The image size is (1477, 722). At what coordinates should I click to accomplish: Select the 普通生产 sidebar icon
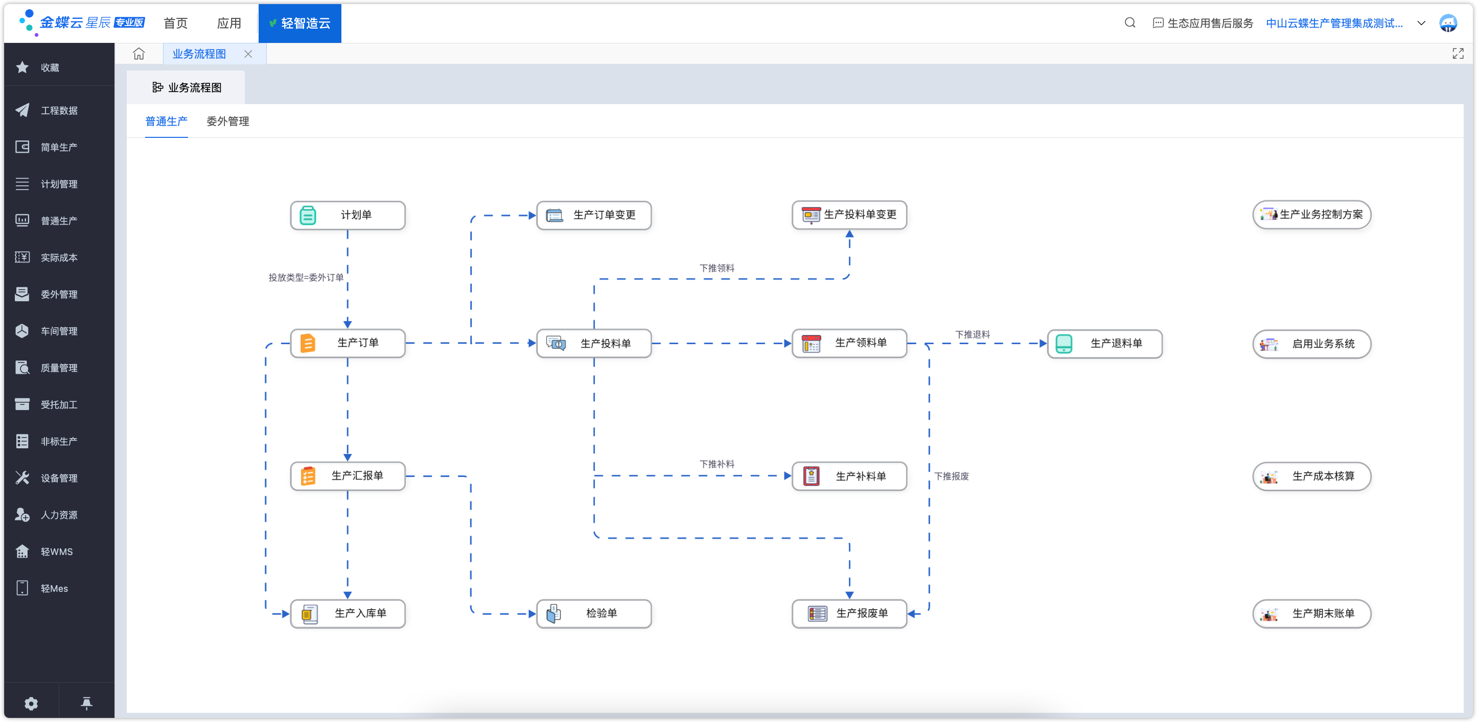coord(22,220)
